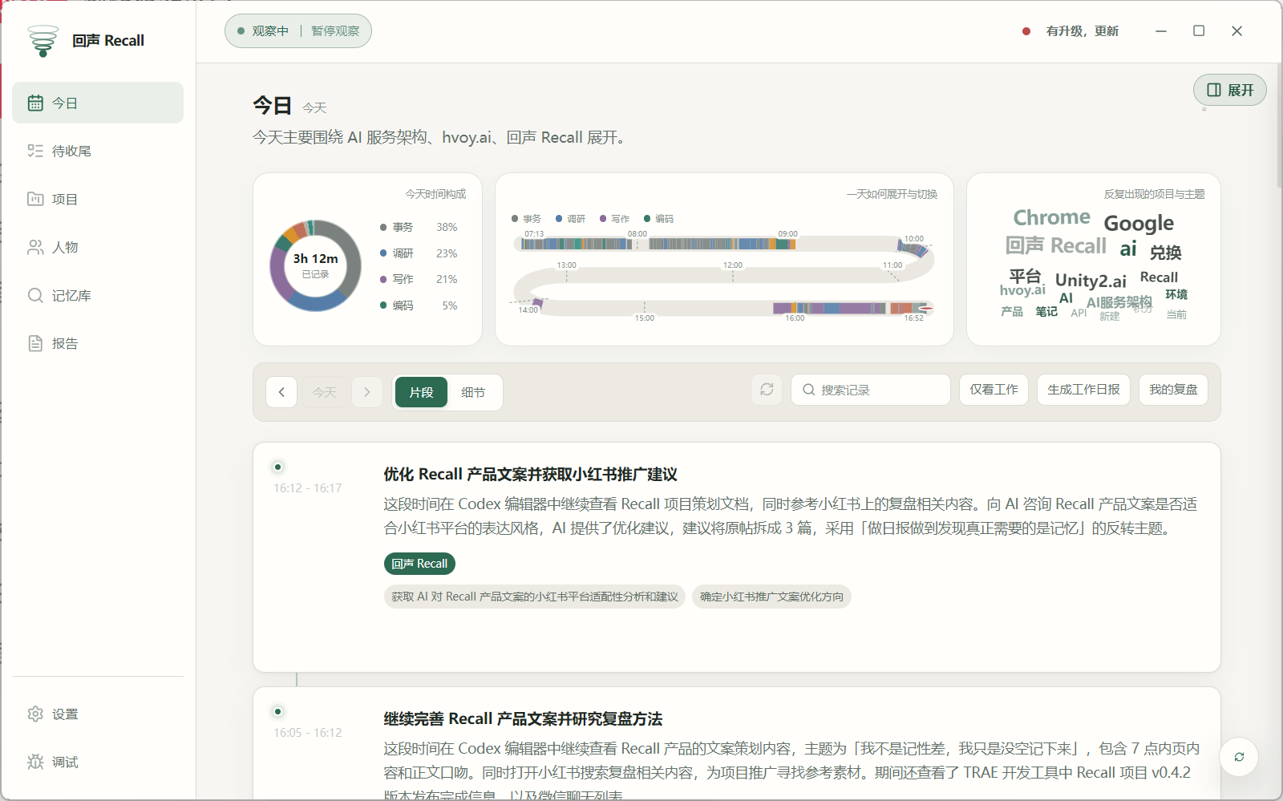Image resolution: width=1283 pixels, height=801 pixels.
Task: Click 生成工作日报 button
Action: coord(1083,390)
